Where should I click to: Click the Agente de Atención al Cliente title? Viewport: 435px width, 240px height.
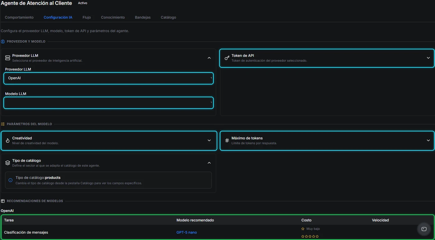(x=36, y=3)
